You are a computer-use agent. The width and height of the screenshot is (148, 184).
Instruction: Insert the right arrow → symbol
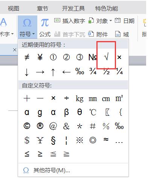(x=40, y=72)
